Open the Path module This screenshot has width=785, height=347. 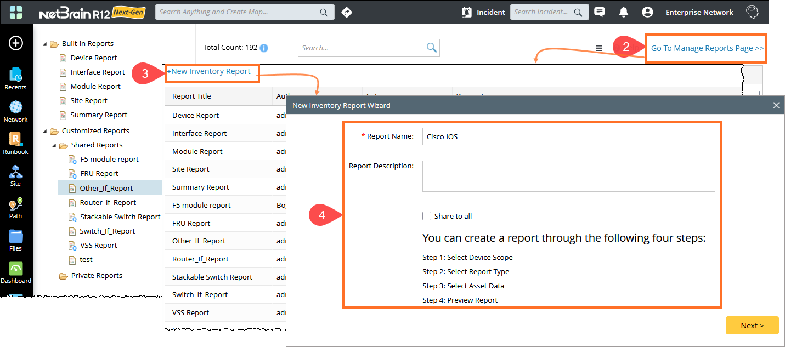click(16, 207)
